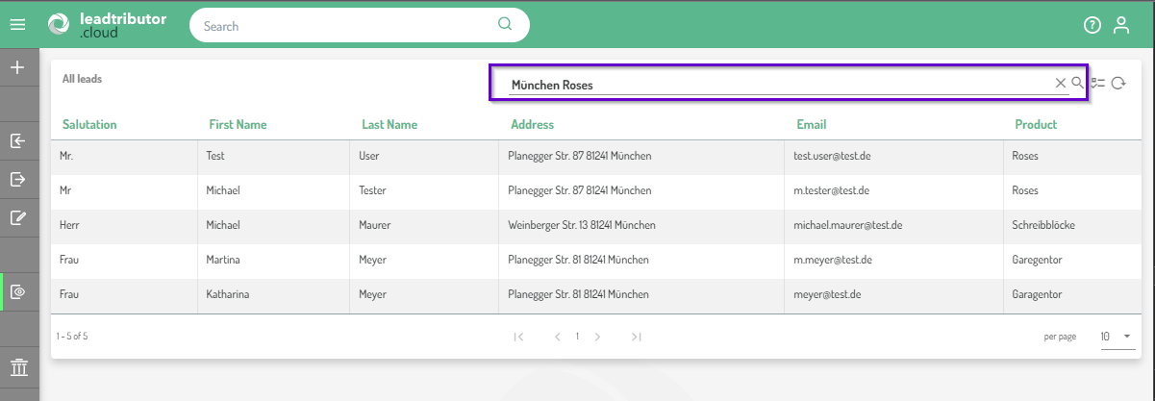Click the eye view icon in sidebar
Viewport: 1155px width, 401px height.
[17, 291]
